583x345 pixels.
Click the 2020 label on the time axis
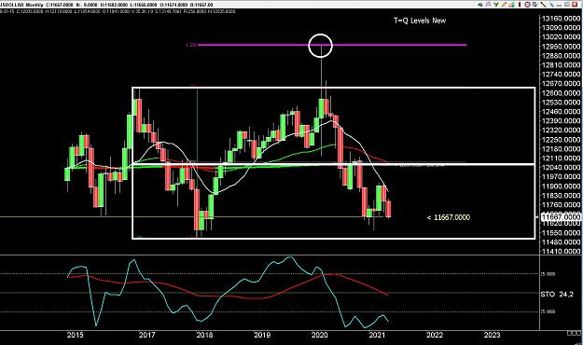[x=319, y=335]
